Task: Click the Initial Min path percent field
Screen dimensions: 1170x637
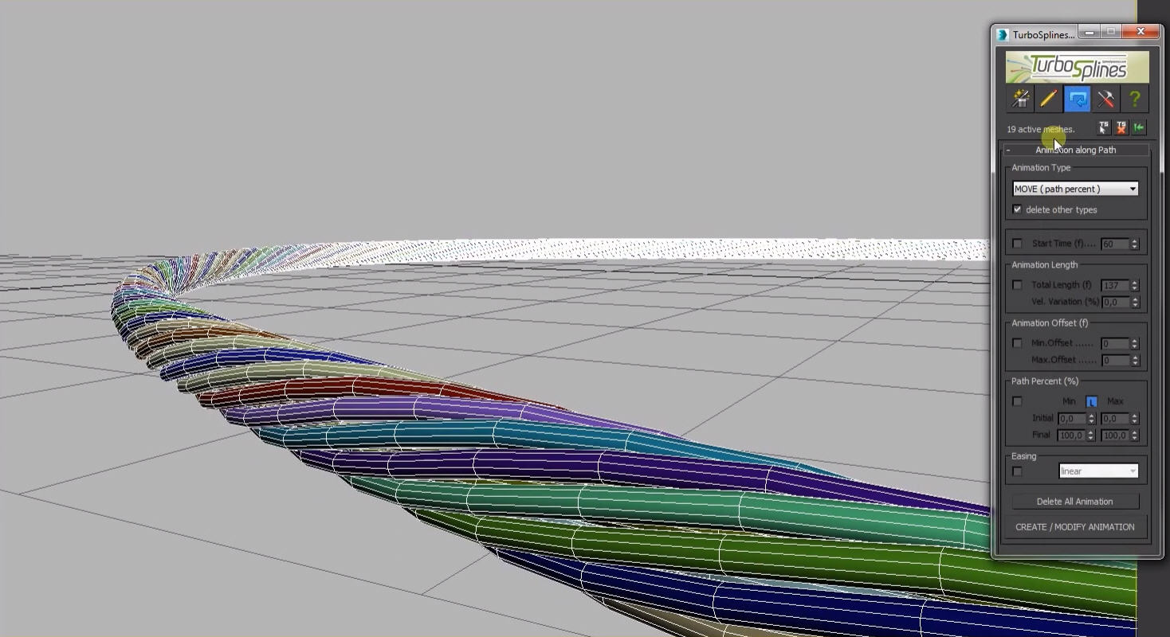Action: pos(1072,418)
